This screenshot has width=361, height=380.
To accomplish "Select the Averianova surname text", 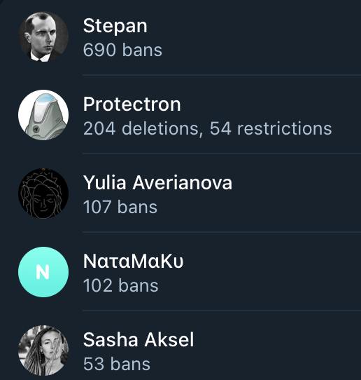I will tap(183, 183).
